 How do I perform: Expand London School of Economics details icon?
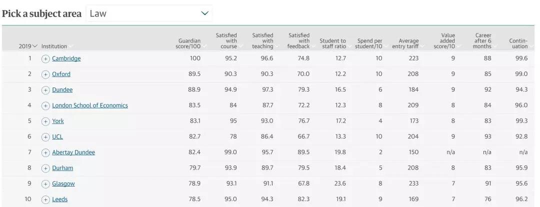pos(45,105)
